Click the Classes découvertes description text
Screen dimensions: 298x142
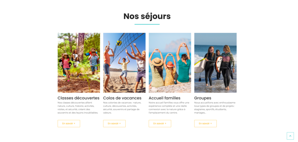pyautogui.click(x=78, y=108)
